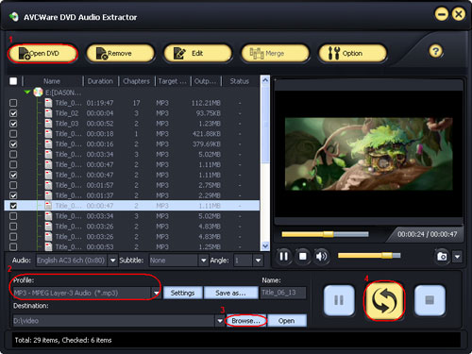Open the Angle dropdown
The image size is (472, 354).
(x=259, y=261)
